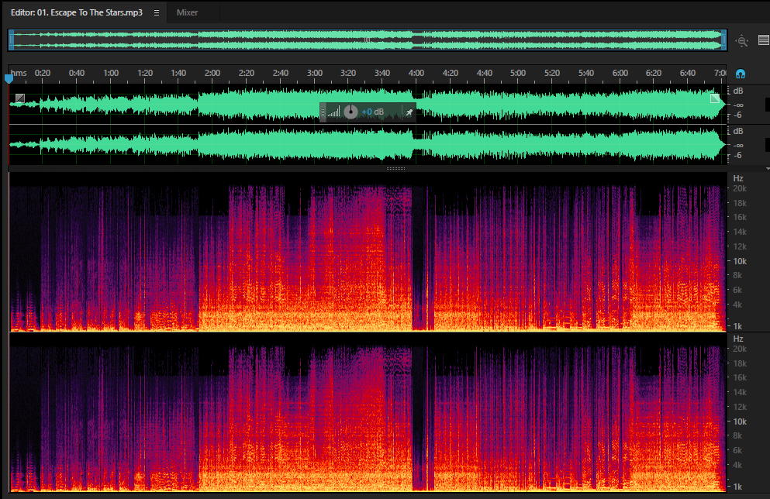Click 16k on the lower frequency scale

[740, 377]
